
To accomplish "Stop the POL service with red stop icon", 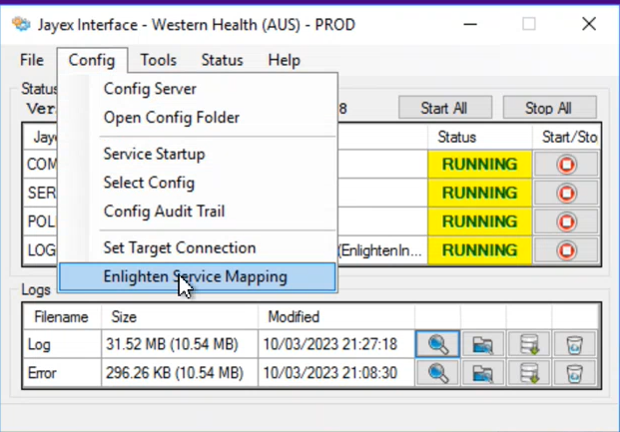I will (566, 221).
